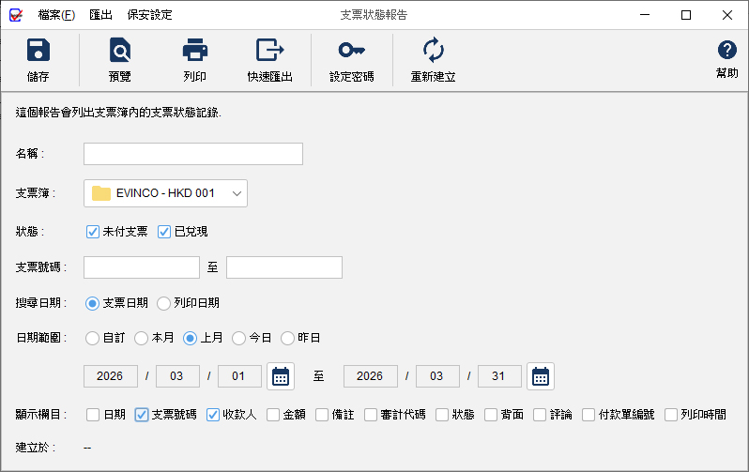
Task: Enable the 列印時間 display column
Action: point(671,415)
